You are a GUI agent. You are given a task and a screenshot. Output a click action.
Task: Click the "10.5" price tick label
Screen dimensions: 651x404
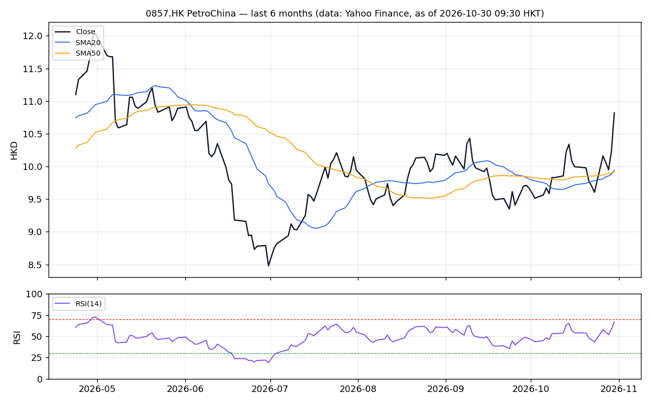(34, 134)
